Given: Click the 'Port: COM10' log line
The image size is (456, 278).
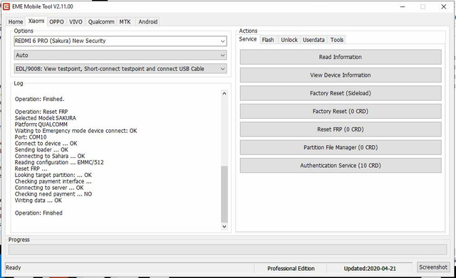Looking at the screenshot, I should [31, 137].
